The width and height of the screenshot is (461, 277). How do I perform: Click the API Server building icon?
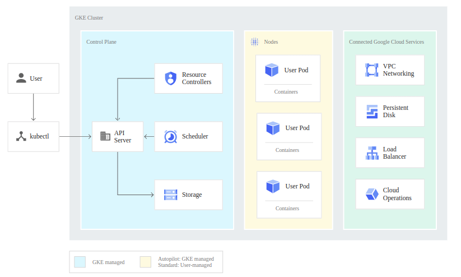click(105, 136)
